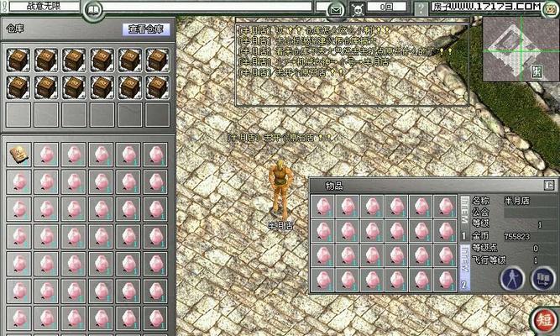
Task: Open the mail envelope icon
Action: 335,10
